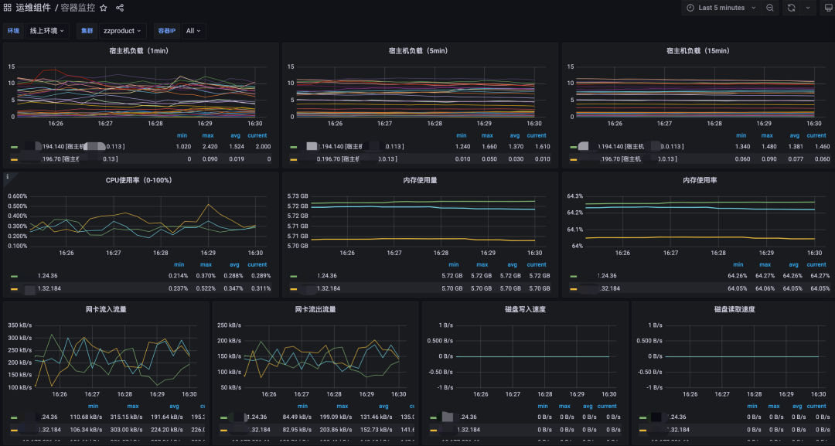835x446 pixels.
Task: Open the zzproduct cluster dropdown
Action: click(122, 31)
